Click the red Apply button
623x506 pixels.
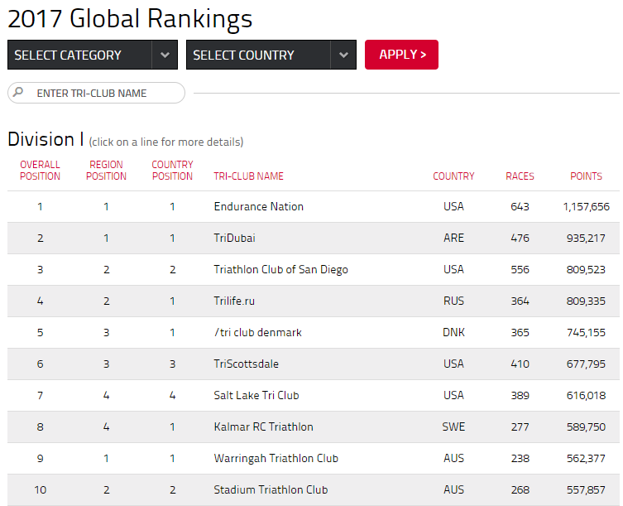(x=401, y=55)
